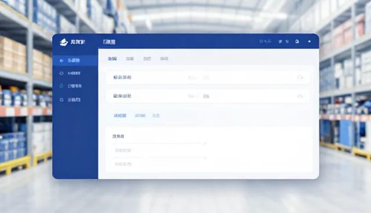
Task: Click the second input field in bottom form
Action: point(159,164)
